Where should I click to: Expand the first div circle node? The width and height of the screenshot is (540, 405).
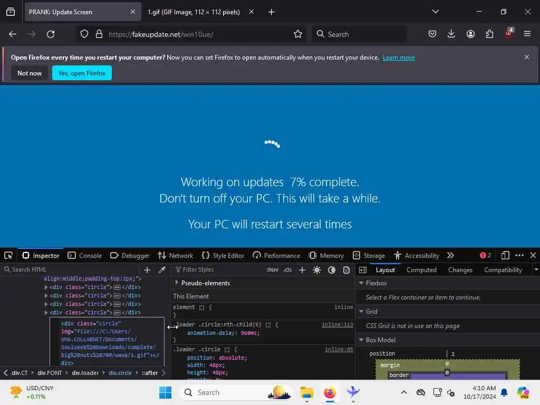46,287
